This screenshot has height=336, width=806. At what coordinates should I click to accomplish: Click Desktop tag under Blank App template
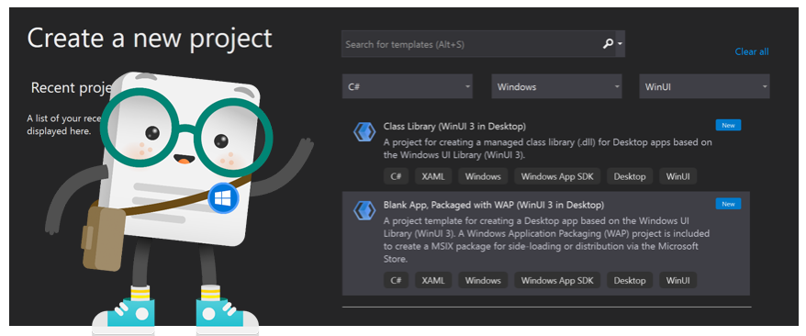click(630, 280)
